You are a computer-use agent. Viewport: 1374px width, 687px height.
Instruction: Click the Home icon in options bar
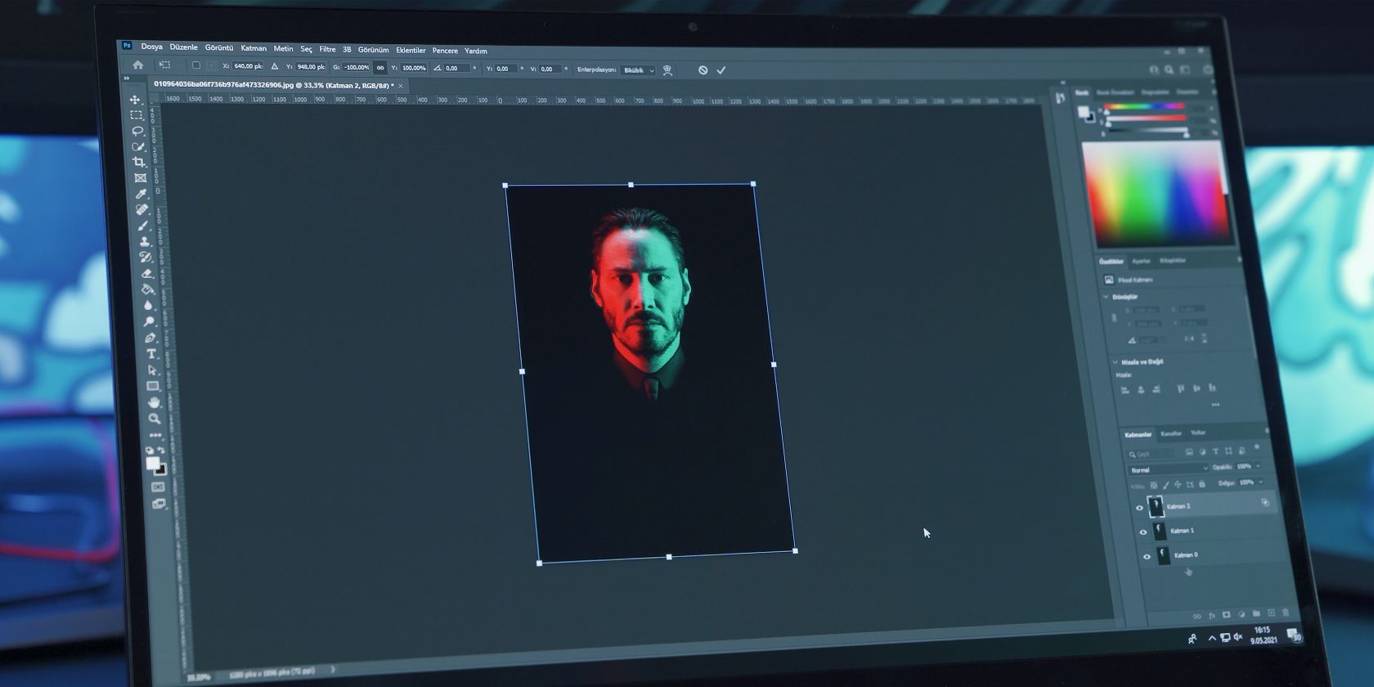pos(137,65)
